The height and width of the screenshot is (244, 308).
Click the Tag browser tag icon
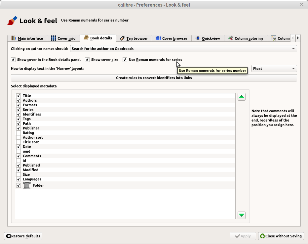[x=122, y=38]
